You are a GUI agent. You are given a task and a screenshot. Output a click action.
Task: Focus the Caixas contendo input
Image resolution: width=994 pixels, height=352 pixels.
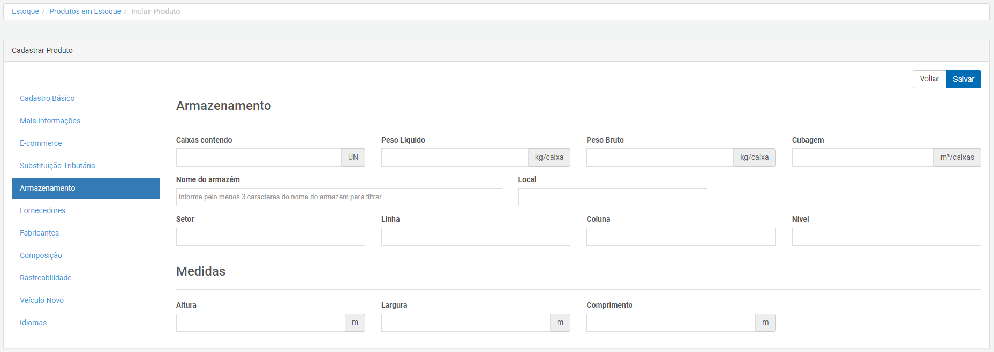click(x=259, y=158)
